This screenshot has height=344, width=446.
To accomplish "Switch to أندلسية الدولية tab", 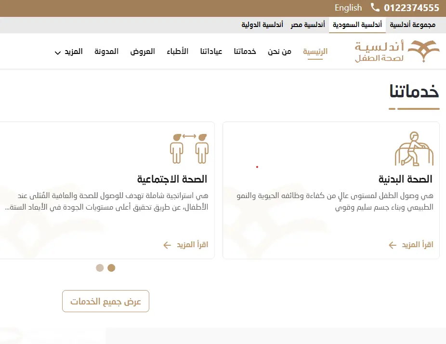I will [x=262, y=25].
